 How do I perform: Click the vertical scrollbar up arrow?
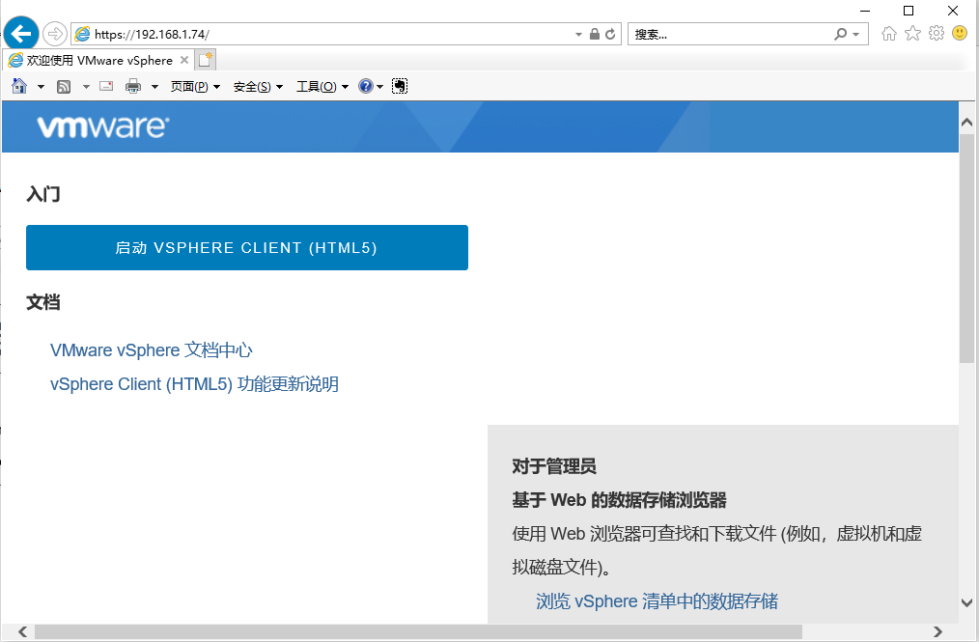[x=966, y=122]
